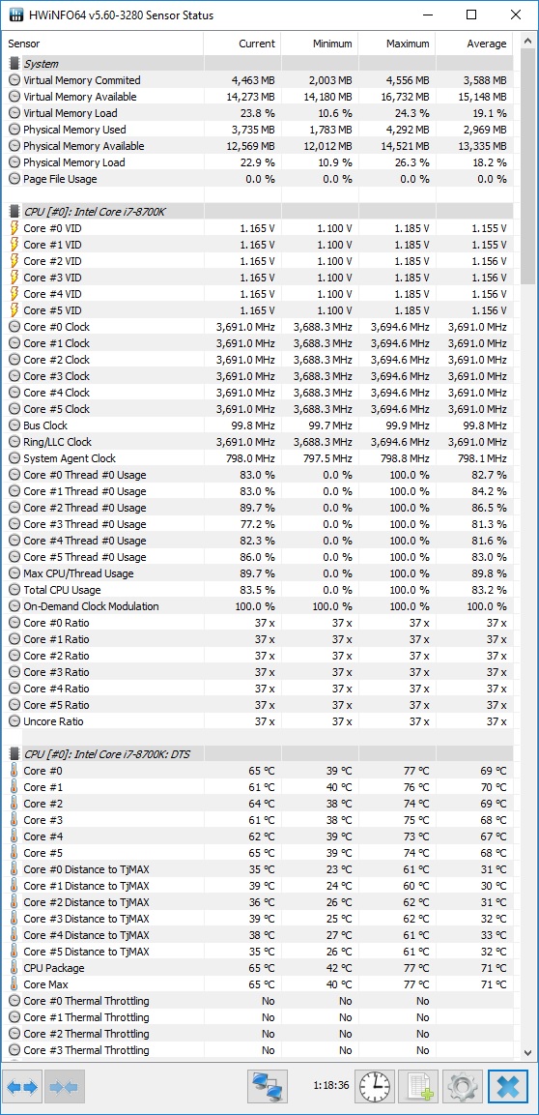The width and height of the screenshot is (539, 1115).
Task: Start logging with the sheet plus icon
Action: point(418,1087)
